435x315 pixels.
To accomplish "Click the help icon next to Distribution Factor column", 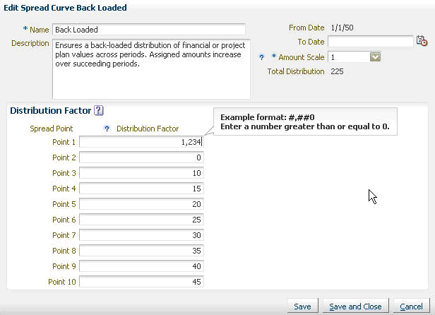I will click(x=107, y=129).
